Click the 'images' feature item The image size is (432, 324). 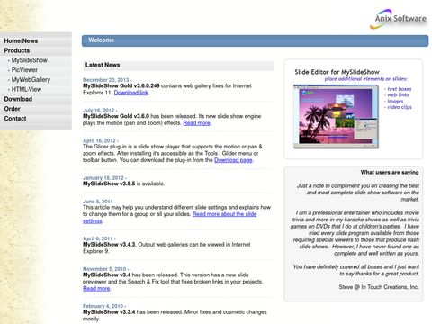click(394, 102)
